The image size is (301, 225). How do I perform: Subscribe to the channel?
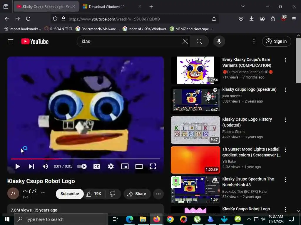pyautogui.click(x=70, y=194)
